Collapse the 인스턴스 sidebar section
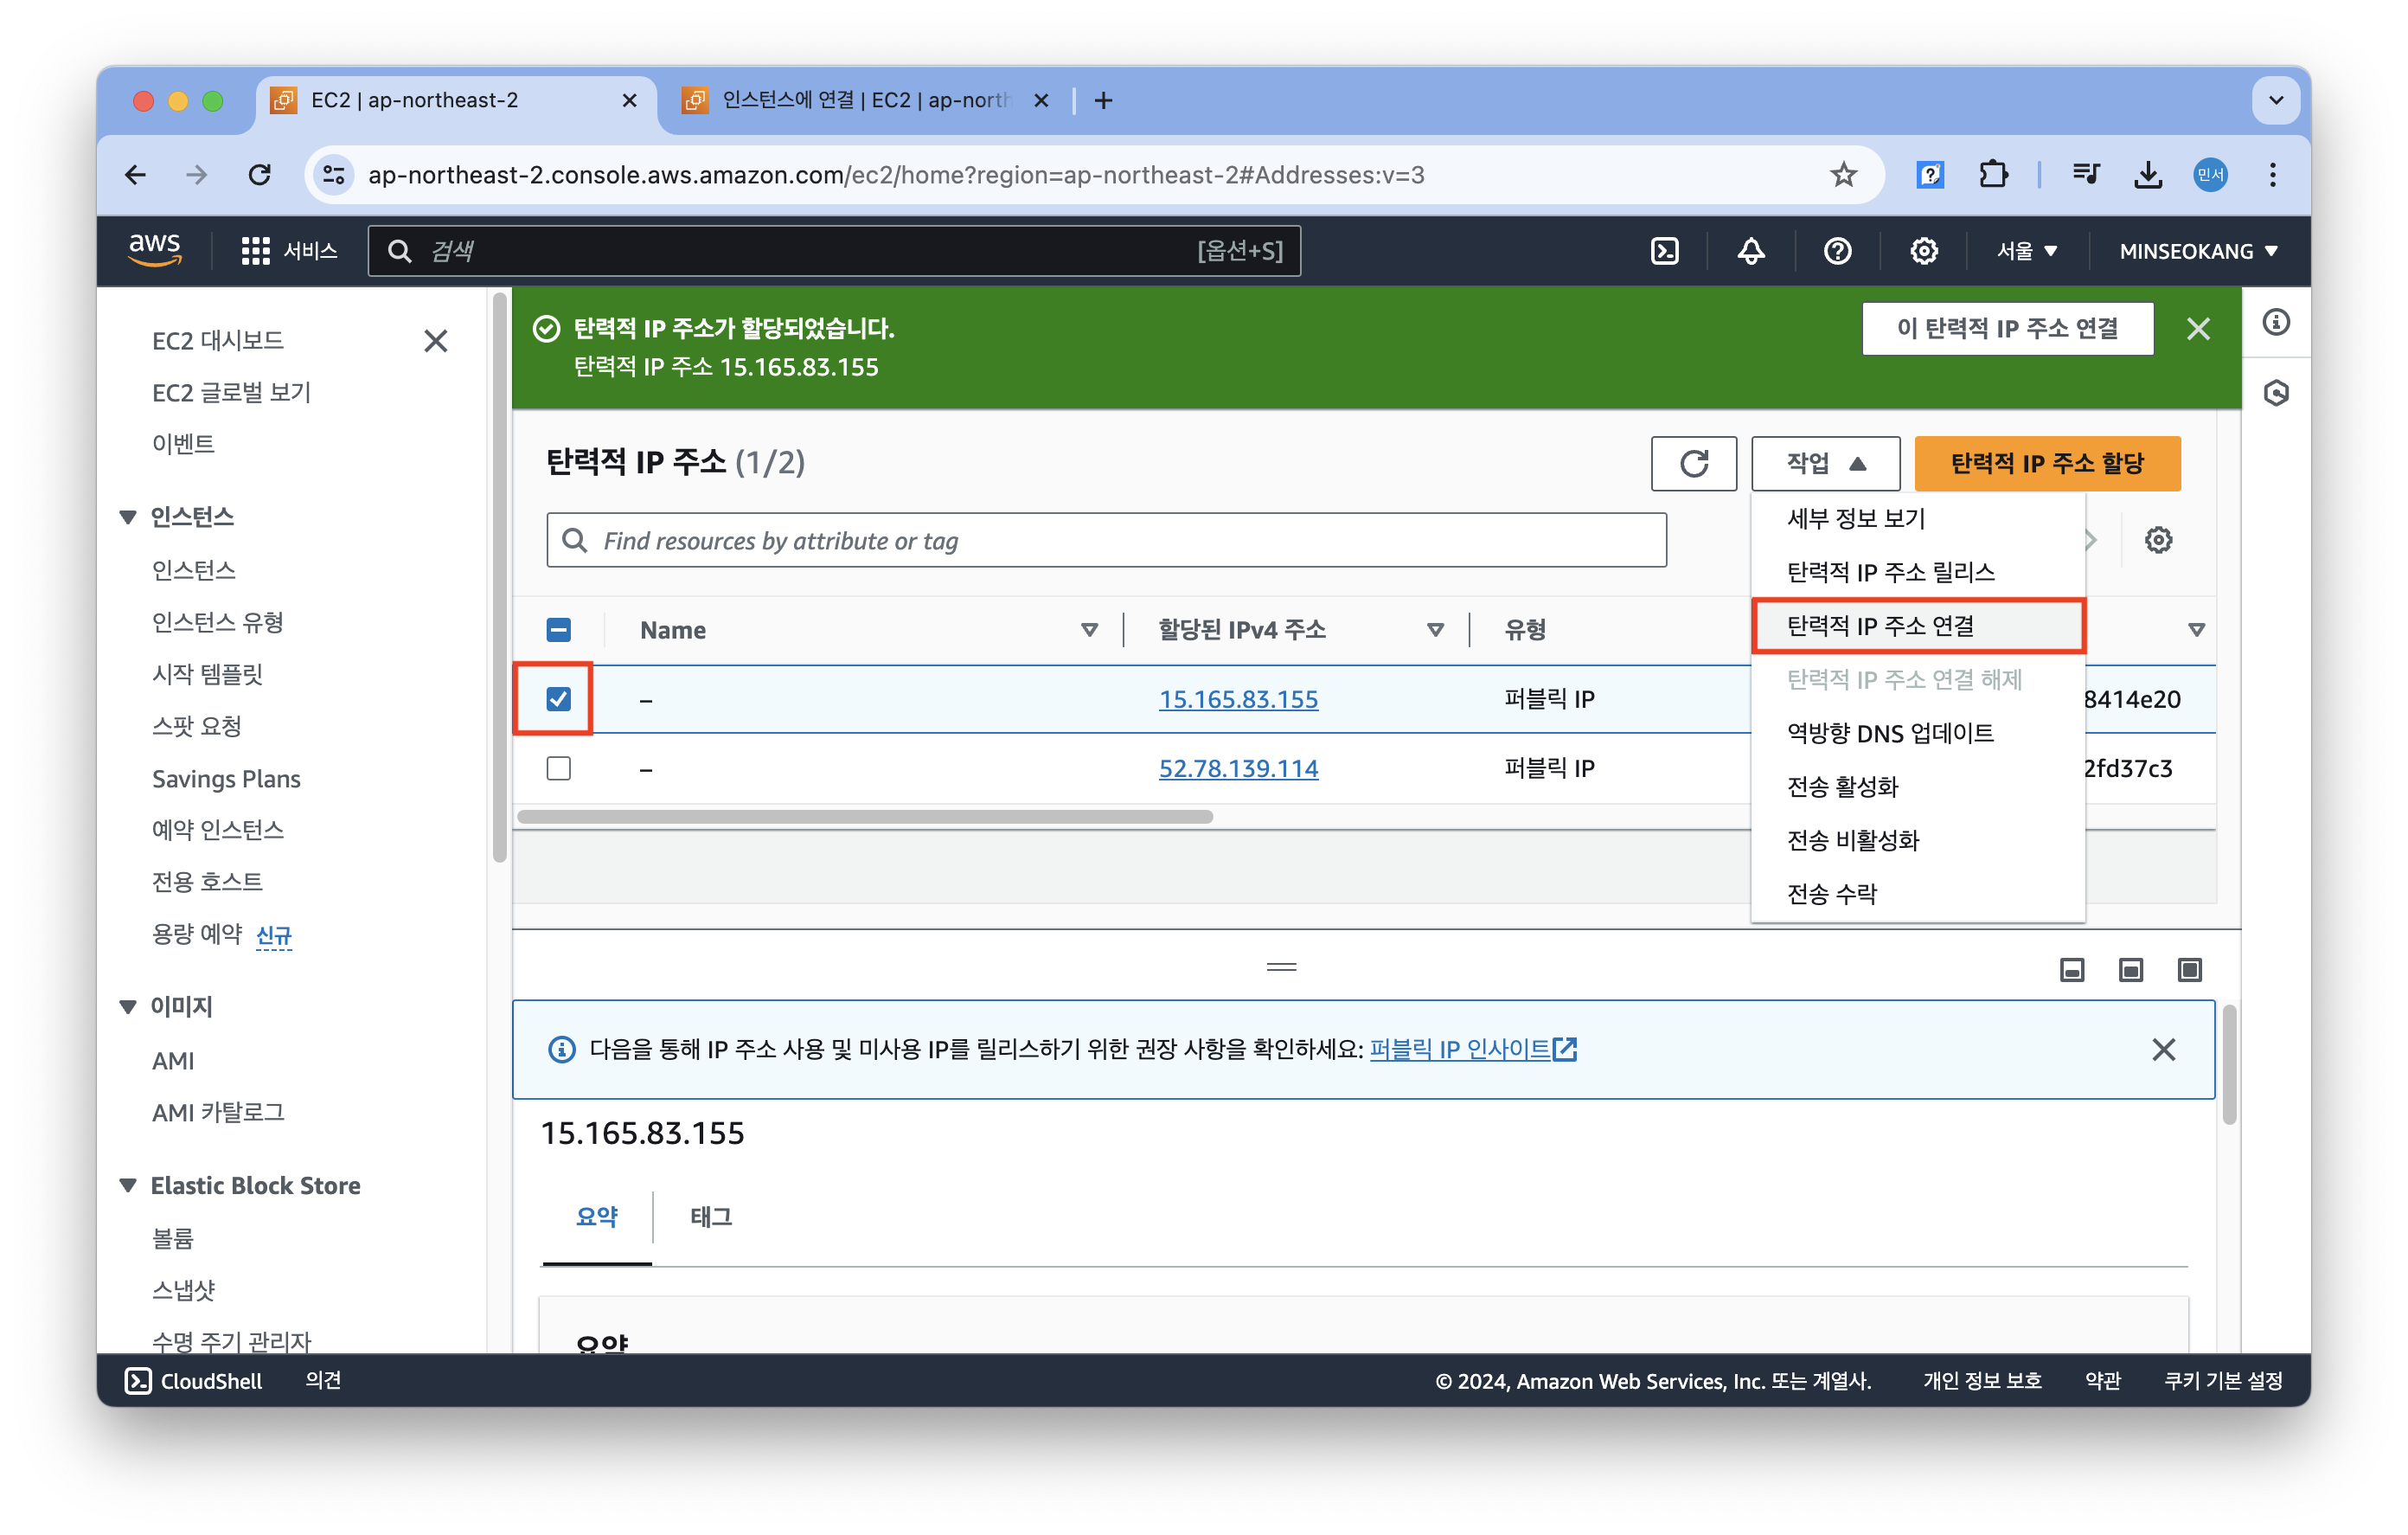Viewport: 2408px width, 1535px height. [128, 517]
